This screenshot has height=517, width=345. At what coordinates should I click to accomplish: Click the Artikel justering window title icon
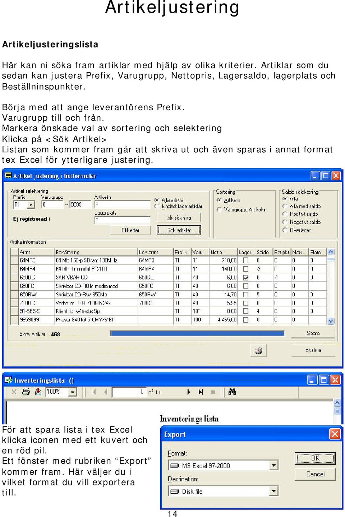pyautogui.click(x=8, y=176)
